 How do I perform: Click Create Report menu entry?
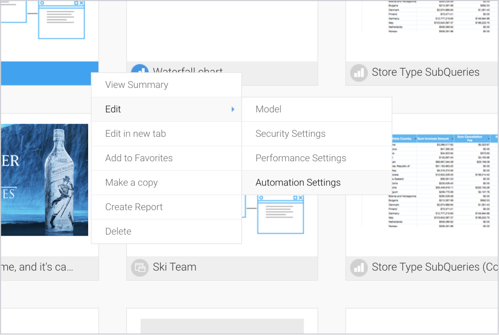click(x=134, y=207)
